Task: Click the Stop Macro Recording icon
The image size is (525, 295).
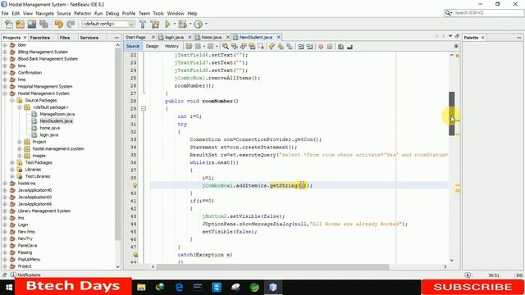Action: [330, 47]
